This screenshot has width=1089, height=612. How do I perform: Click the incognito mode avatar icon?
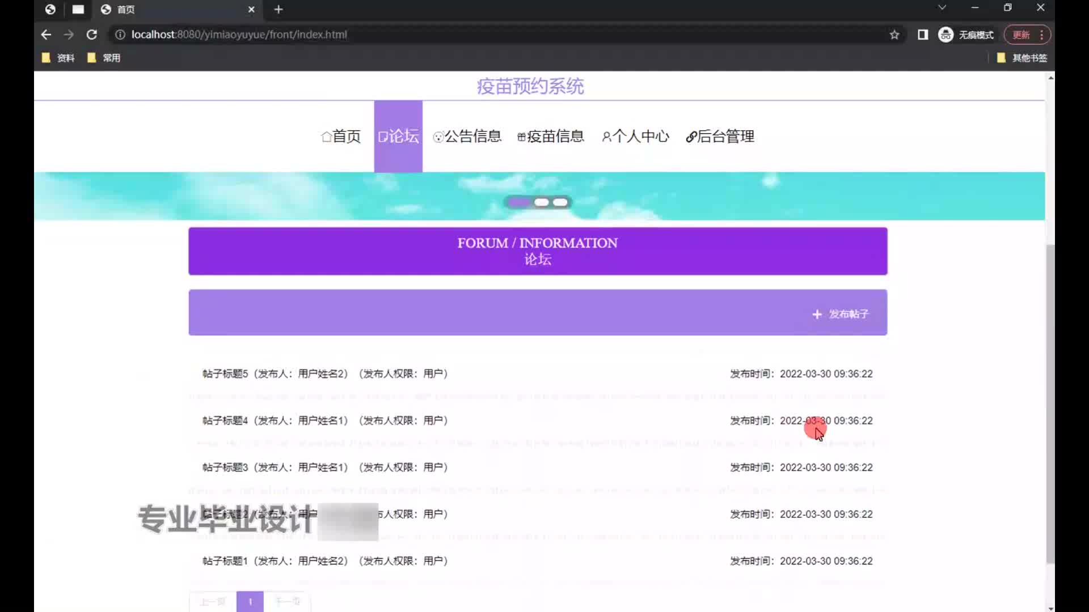946,35
